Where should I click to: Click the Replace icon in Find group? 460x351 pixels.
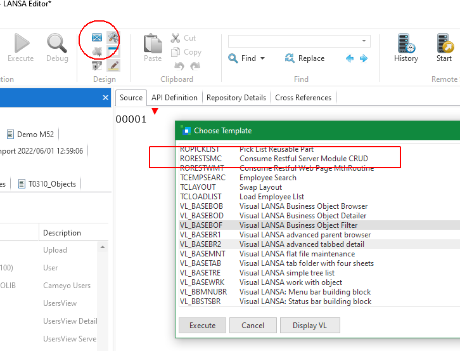point(290,58)
